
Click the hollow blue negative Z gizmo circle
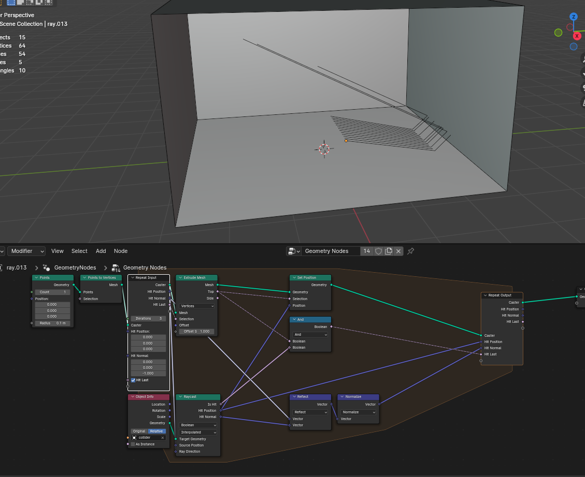point(574,47)
